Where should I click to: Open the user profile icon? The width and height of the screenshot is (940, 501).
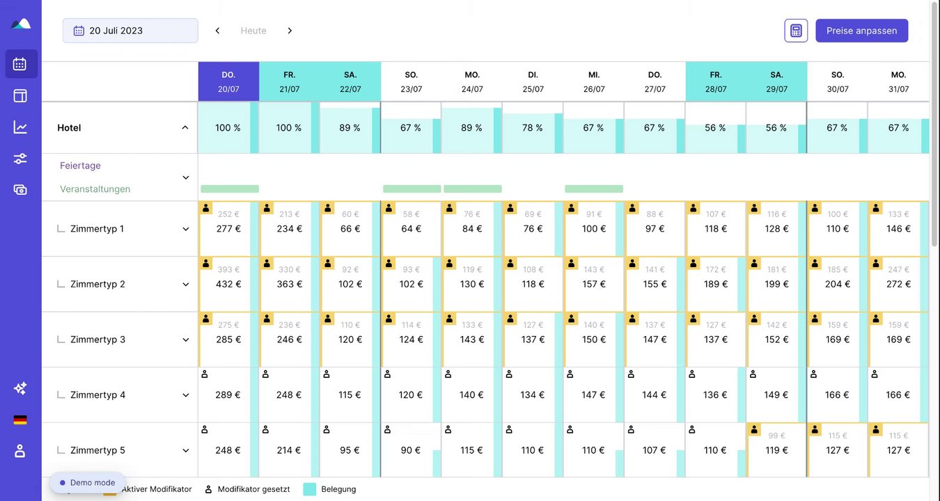click(x=20, y=451)
